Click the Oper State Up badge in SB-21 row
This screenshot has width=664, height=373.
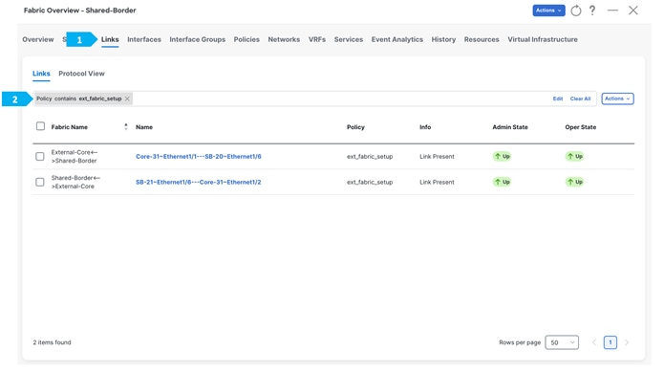coord(574,182)
